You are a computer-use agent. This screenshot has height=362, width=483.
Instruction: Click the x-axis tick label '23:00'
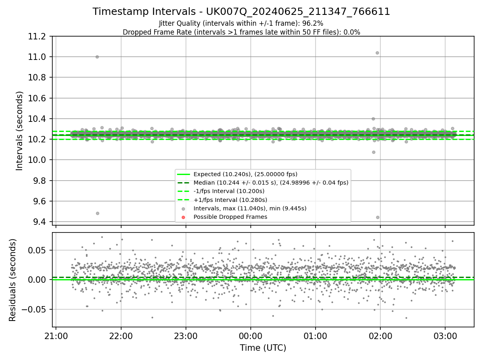(x=186, y=336)
